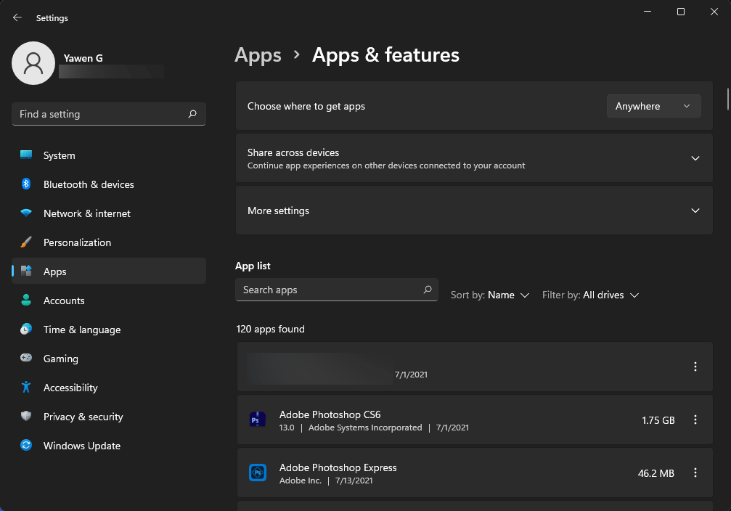Click the 1.75 GB size value
The width and height of the screenshot is (731, 511).
[x=658, y=420]
